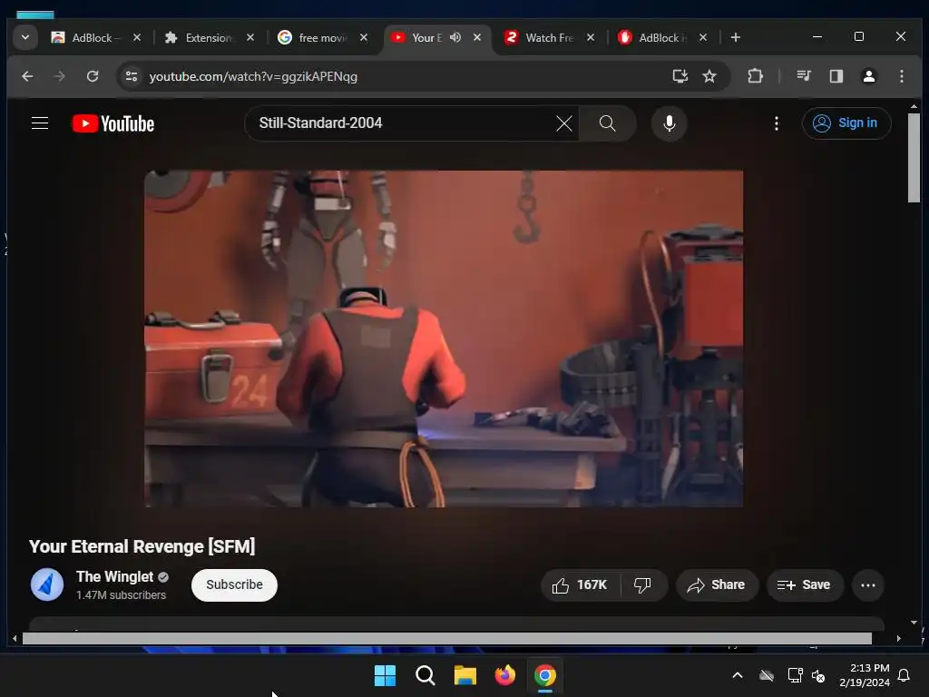The image size is (929, 697).
Task: Open the clock showing 2:13 PM
Action: click(x=865, y=675)
